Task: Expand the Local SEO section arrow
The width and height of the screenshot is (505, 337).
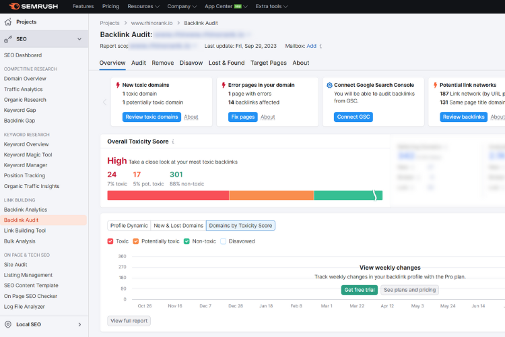Action: (79, 324)
